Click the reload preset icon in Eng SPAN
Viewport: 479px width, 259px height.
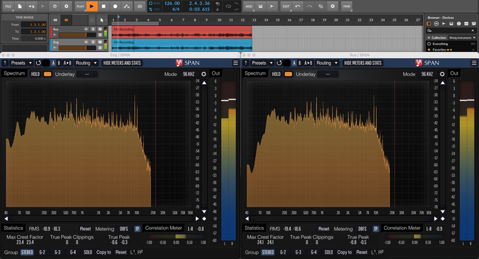pyautogui.click(x=38, y=63)
